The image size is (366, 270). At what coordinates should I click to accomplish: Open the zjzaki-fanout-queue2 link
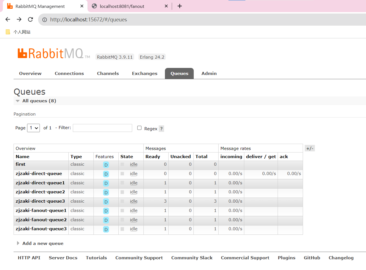coord(41,220)
